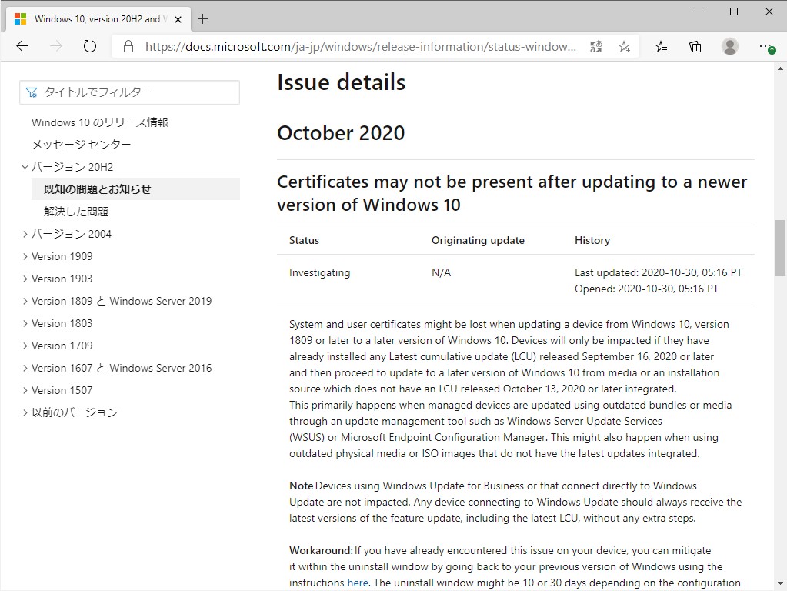Click the タイトルでフィルター input field

[131, 92]
